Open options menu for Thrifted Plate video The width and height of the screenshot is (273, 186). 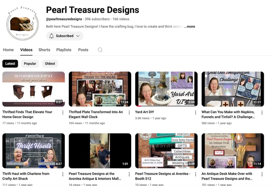pos(129,112)
